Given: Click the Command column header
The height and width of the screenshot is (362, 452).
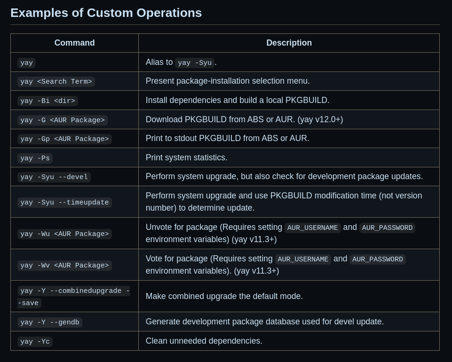Looking at the screenshot, I should (74, 43).
